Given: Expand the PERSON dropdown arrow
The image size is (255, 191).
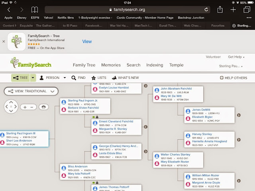Looking at the screenshot, I should tap(65, 78).
